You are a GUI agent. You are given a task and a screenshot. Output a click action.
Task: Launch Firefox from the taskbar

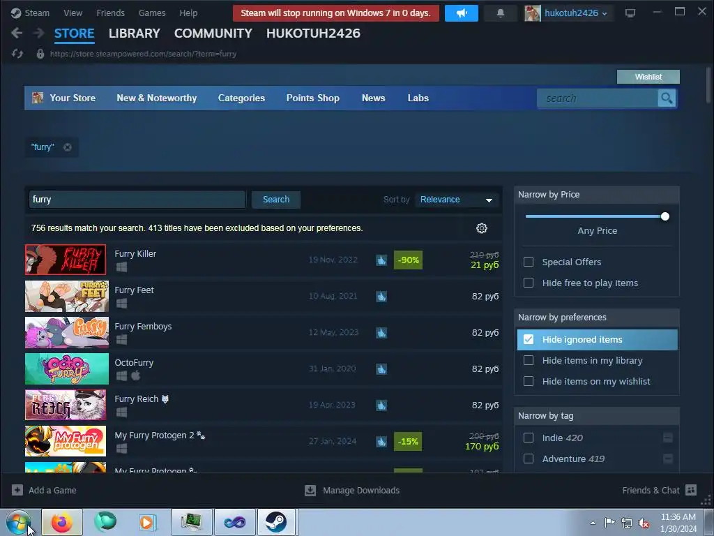[x=62, y=522]
